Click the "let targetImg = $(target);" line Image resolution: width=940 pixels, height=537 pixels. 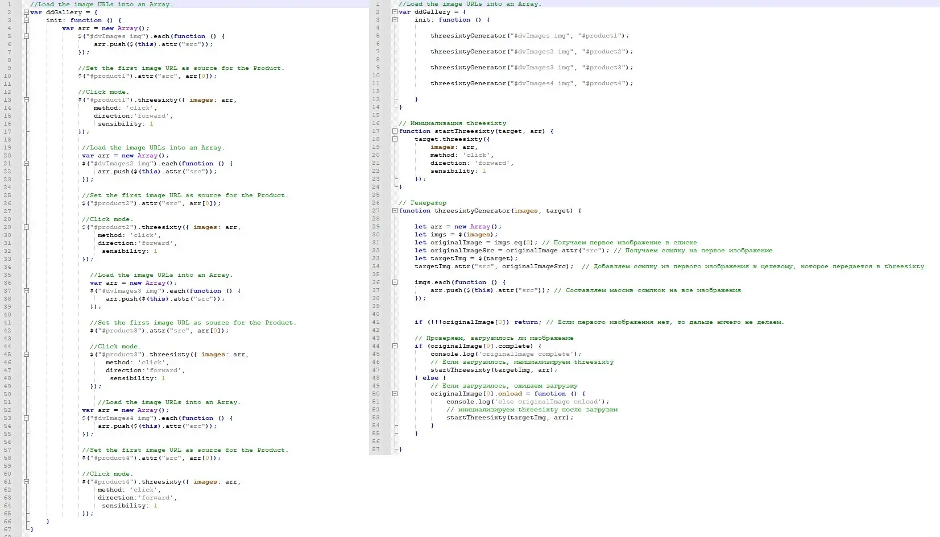tap(466, 259)
